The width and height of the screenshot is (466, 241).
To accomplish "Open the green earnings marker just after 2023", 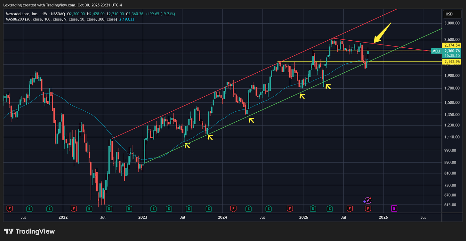I will pos(153,209).
